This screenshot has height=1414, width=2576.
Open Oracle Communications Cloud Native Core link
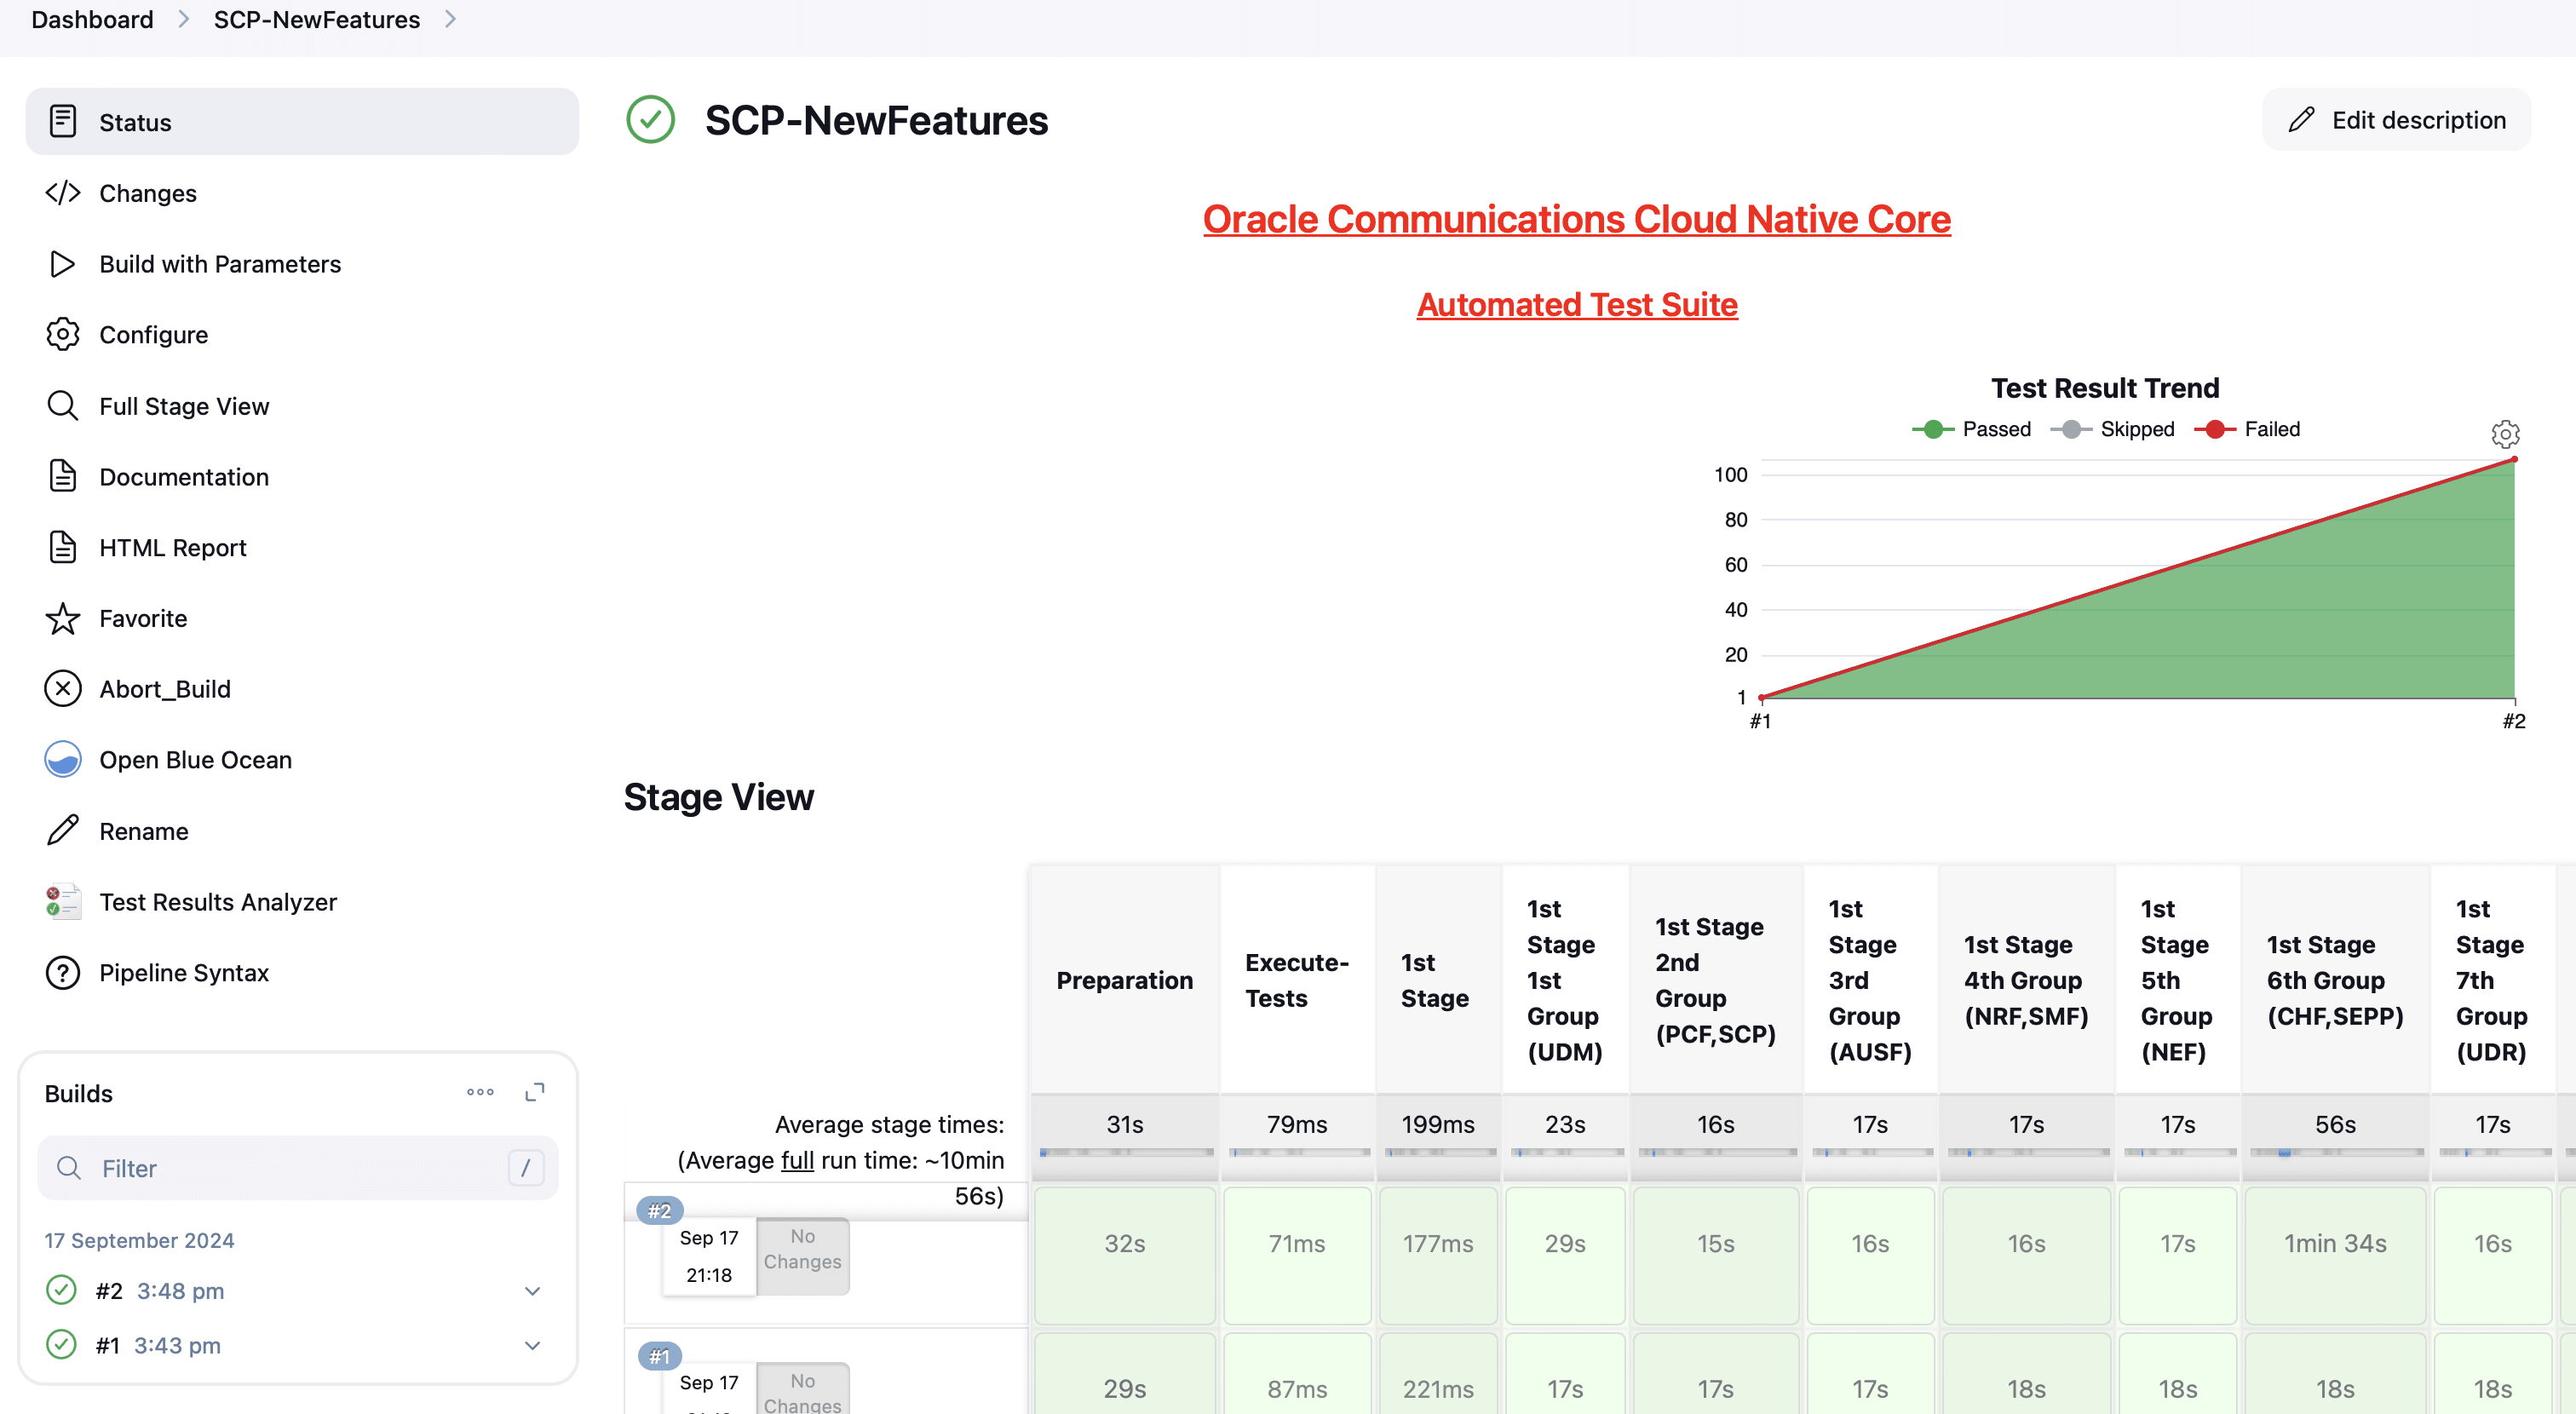tap(1576, 219)
